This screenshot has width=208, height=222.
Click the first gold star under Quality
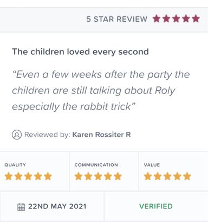[9, 176]
